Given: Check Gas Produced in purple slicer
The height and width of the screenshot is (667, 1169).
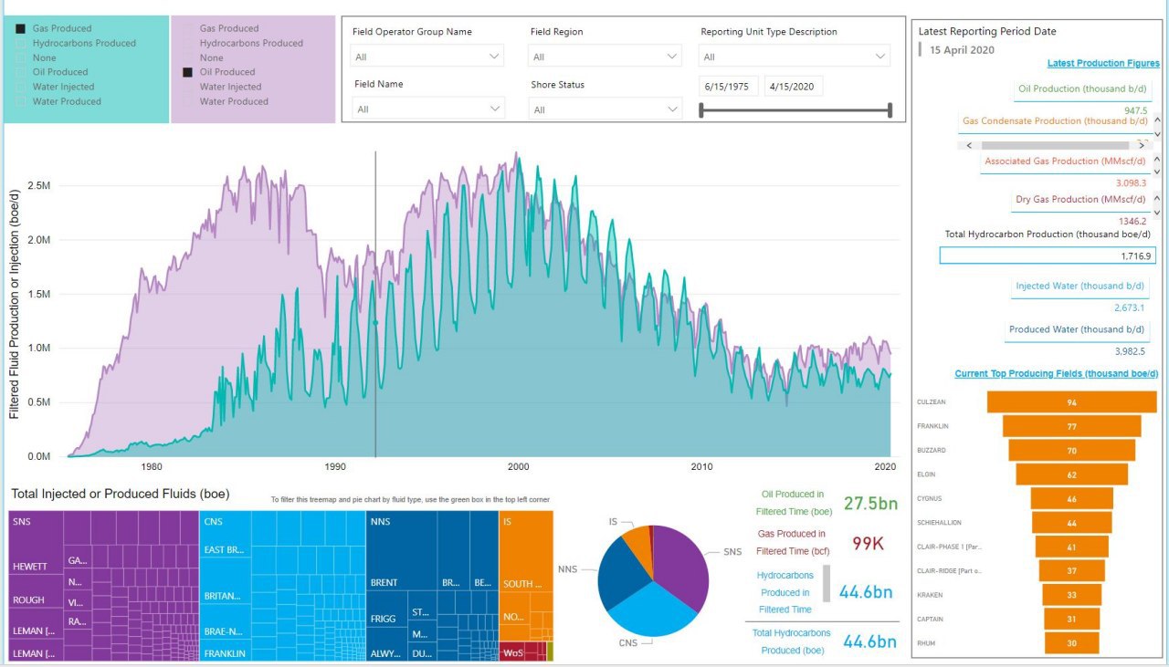Looking at the screenshot, I should [x=188, y=28].
